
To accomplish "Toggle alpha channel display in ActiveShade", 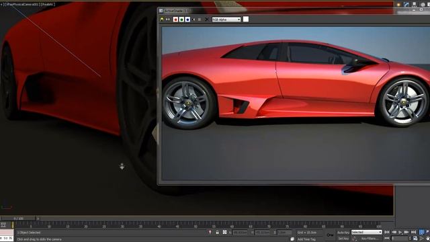I will [193, 19].
